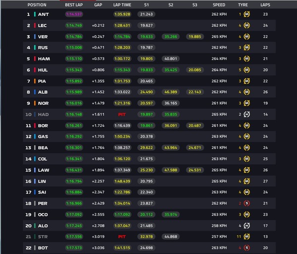Click the medium tyre icon in COL row
The width and height of the screenshot is (297, 254).
tap(247, 159)
